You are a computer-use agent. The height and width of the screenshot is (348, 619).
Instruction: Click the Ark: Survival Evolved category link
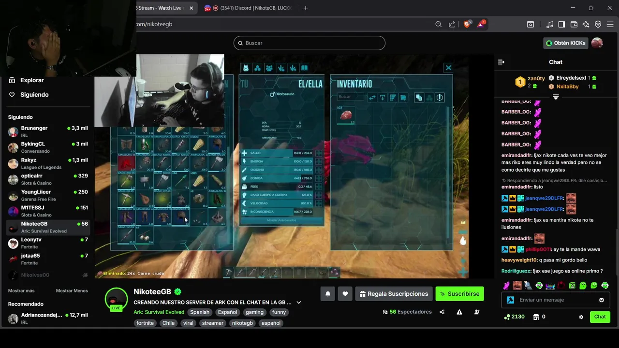(159, 312)
